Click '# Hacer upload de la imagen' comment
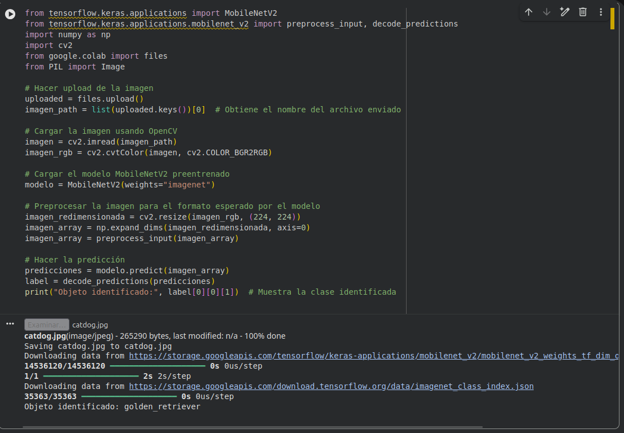The width and height of the screenshot is (624, 433). 89,89
